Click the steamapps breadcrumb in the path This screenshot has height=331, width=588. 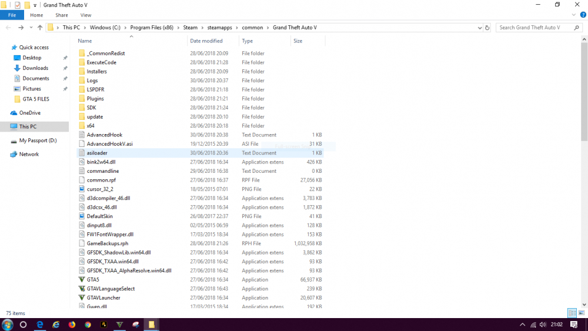pos(220,28)
